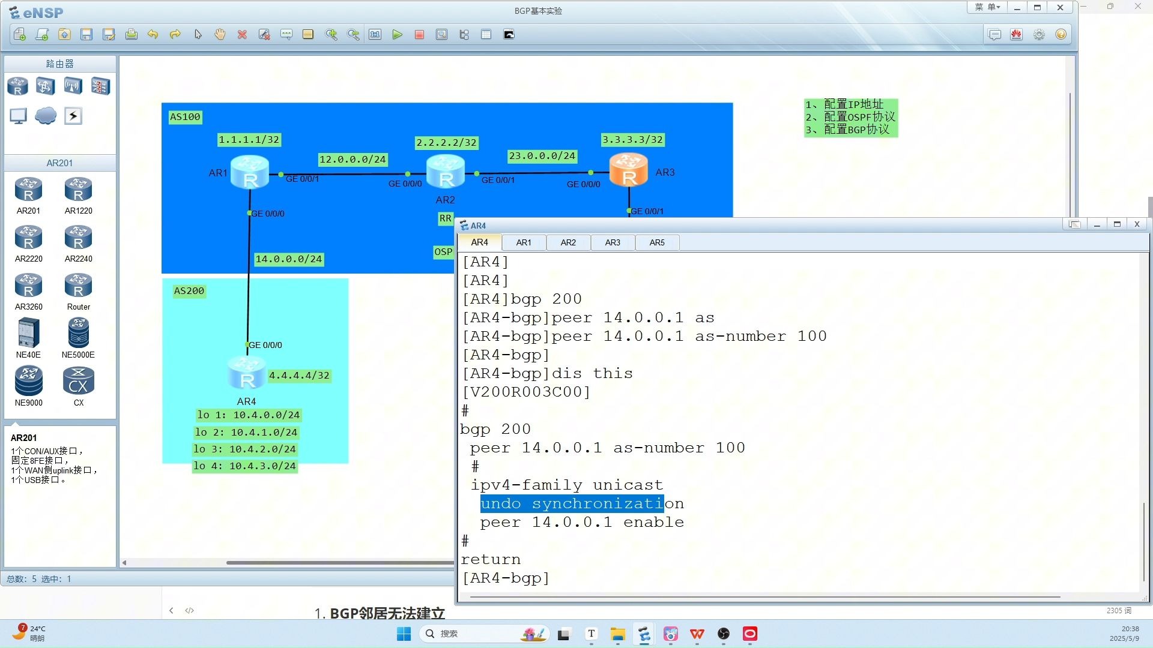Start devices with the green play button
Image resolution: width=1153 pixels, height=648 pixels.
[398, 35]
